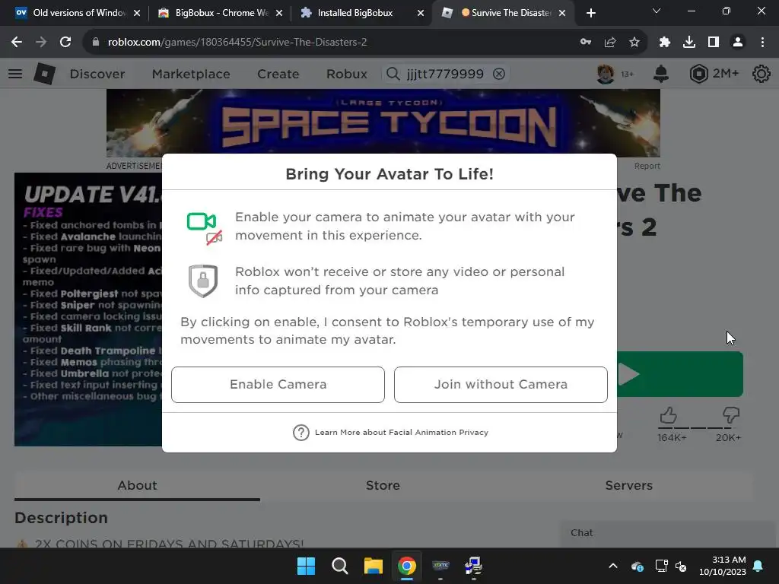
Task: Click the search magnifier icon in Roblox
Action: coord(393,74)
